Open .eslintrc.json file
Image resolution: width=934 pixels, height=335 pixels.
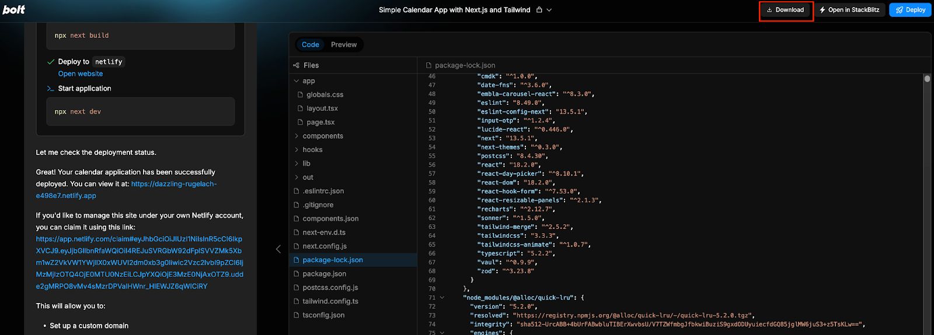coord(323,191)
